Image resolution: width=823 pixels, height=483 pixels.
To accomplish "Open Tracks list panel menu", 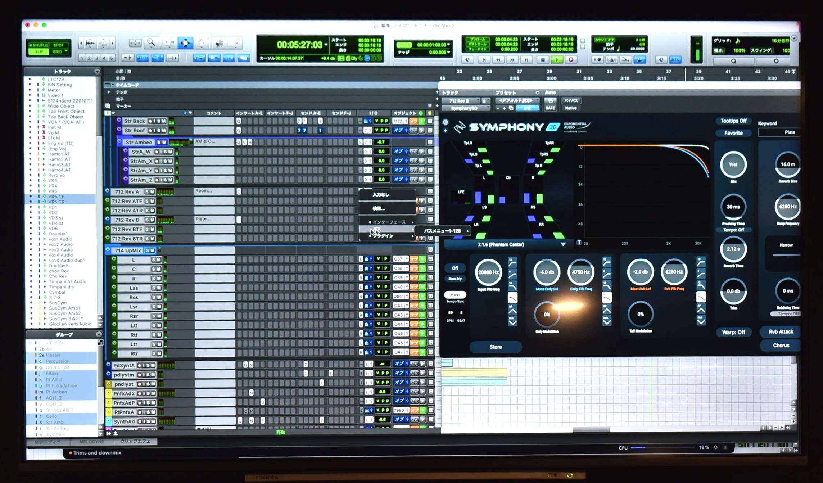I will (97, 72).
